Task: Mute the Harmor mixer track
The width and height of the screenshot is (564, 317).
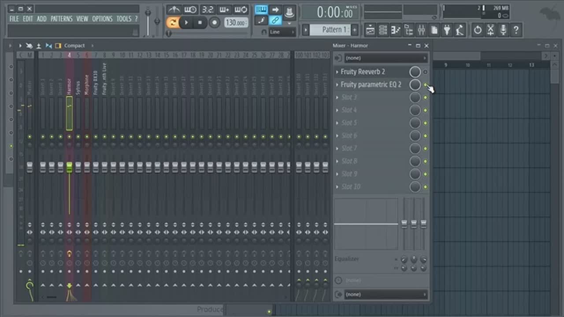Action: [x=69, y=137]
